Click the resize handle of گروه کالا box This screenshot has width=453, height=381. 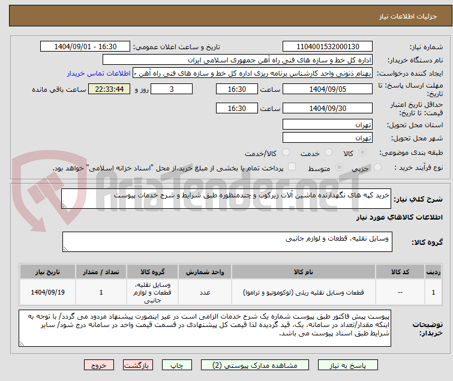65,249
